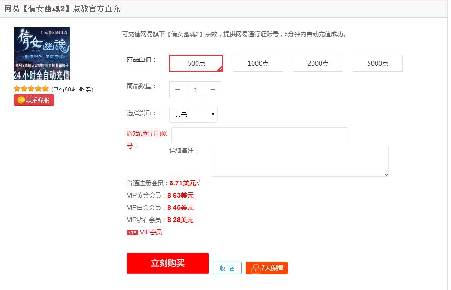Click the 收藏 favorite button
This screenshot has height=290, width=451.
(227, 268)
